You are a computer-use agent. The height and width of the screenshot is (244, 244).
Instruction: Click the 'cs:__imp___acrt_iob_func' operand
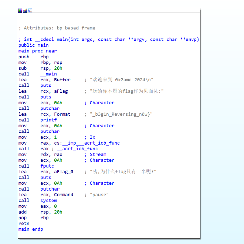[87, 143]
